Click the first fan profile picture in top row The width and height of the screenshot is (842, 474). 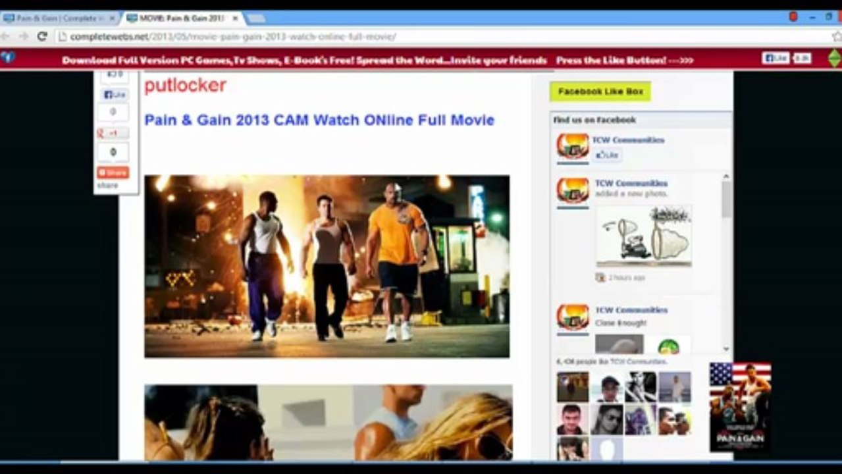[573, 387]
